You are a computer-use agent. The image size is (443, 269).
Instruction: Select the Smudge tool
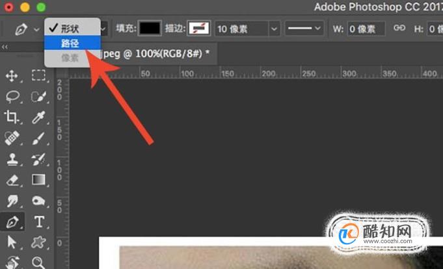pos(12,201)
